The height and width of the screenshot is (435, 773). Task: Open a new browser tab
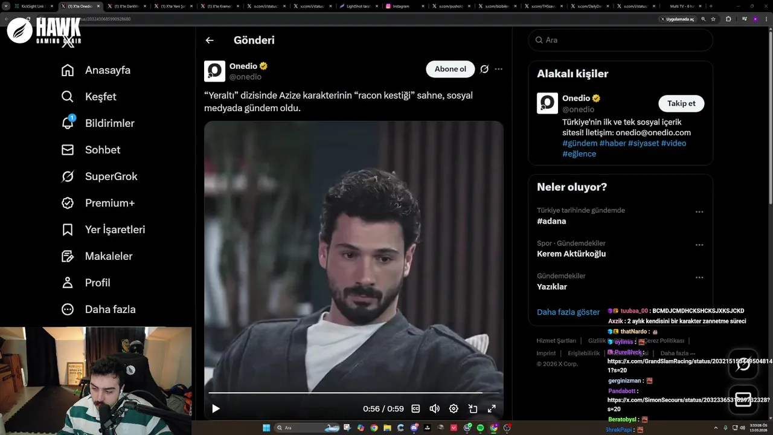tap(711, 6)
